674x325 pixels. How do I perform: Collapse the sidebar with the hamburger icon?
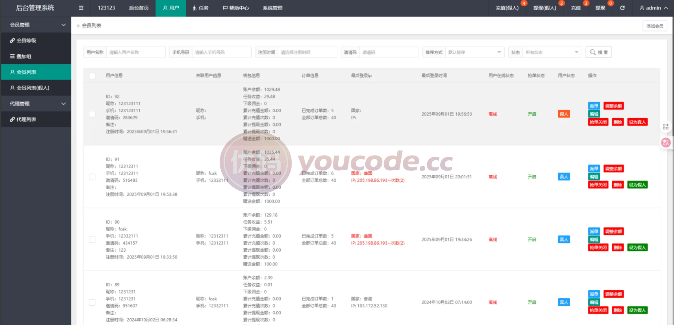pyautogui.click(x=81, y=8)
